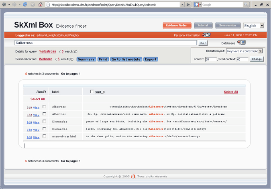Image resolution: width=271 pixels, height=189 pixels.
Task: Click page 1 in the top pagination
Action: 79,74
